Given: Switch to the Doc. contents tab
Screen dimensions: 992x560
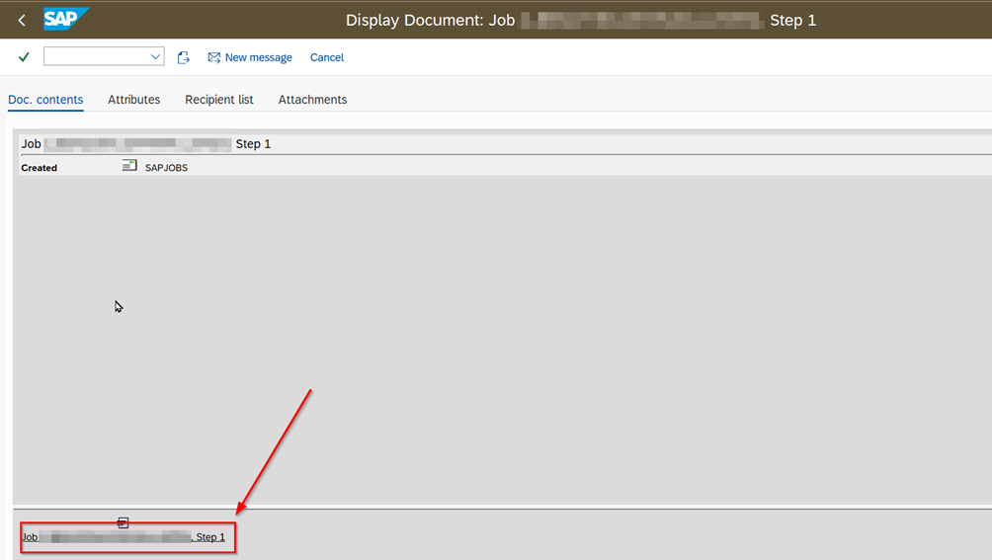Looking at the screenshot, I should 45,100.
